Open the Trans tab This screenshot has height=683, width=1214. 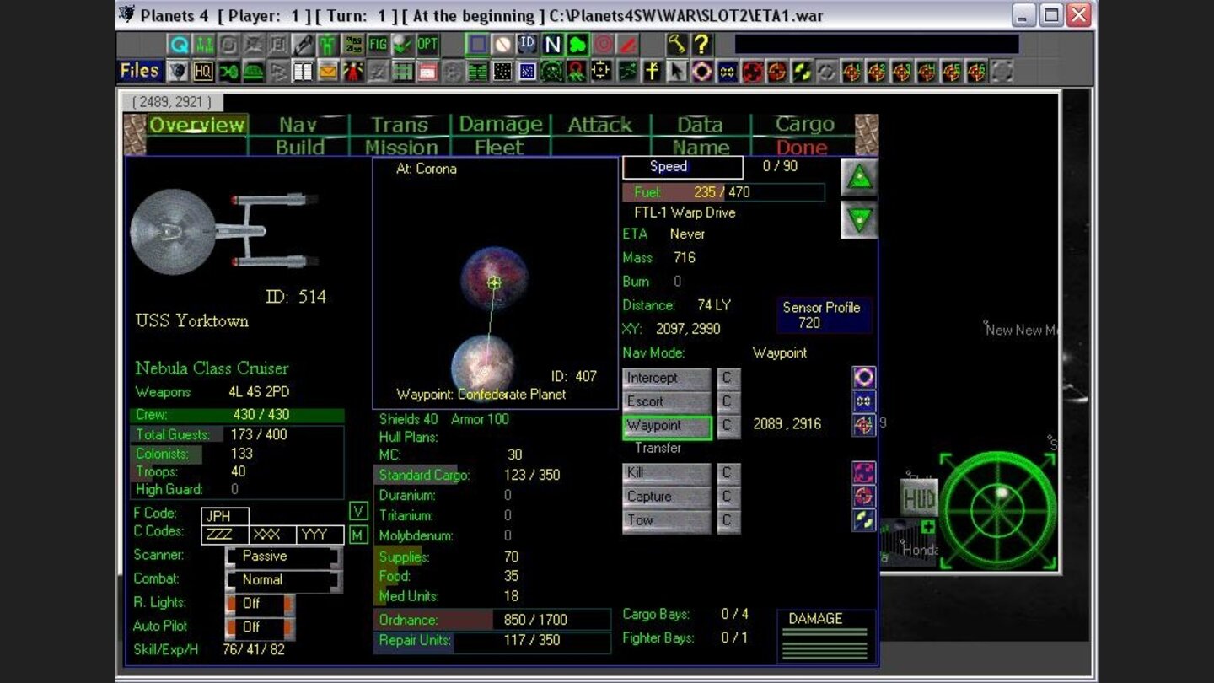pos(400,125)
